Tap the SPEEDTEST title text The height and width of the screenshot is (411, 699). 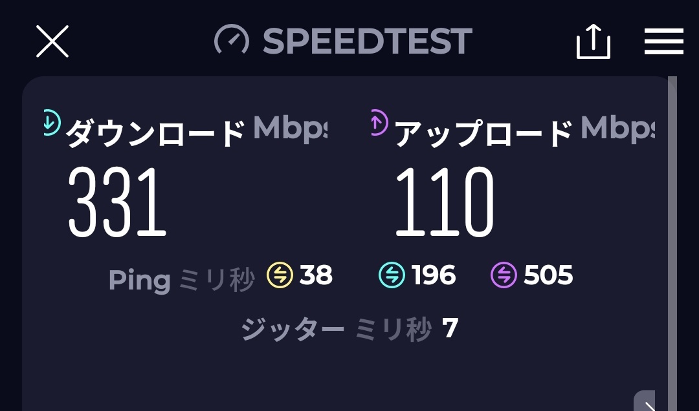click(367, 41)
